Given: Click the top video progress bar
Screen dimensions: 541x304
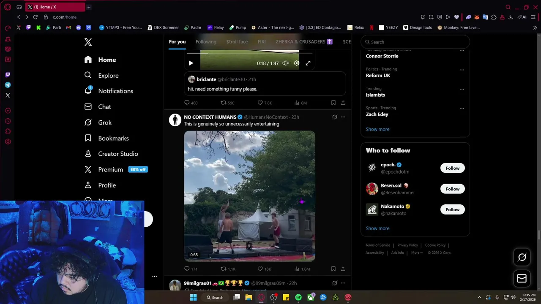Looking at the screenshot, I should pos(249,54).
